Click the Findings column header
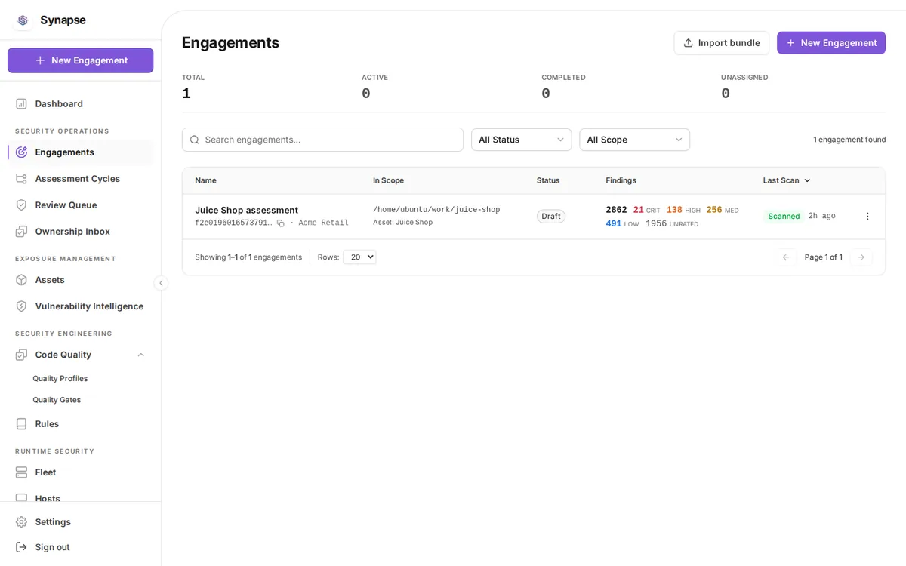 pyautogui.click(x=621, y=180)
